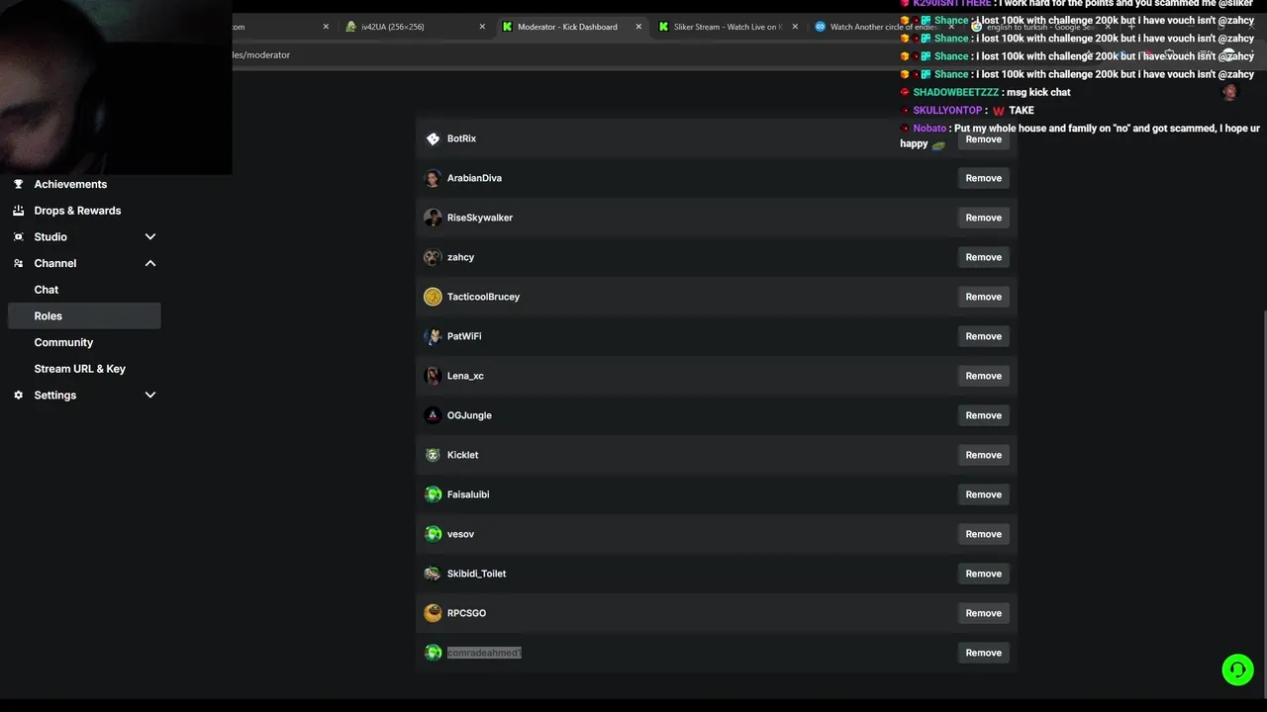Click TacticoolBrucey's gold avatar icon
The width and height of the screenshot is (1267, 712).
[433, 297]
